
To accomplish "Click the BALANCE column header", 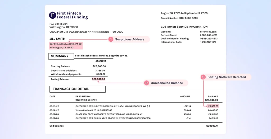I will tap(213, 96).
